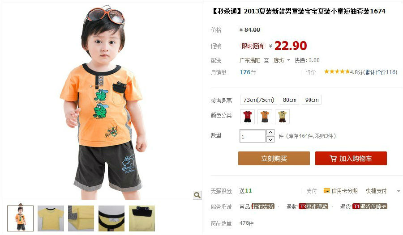Click the five-star rating icons

click(x=337, y=71)
